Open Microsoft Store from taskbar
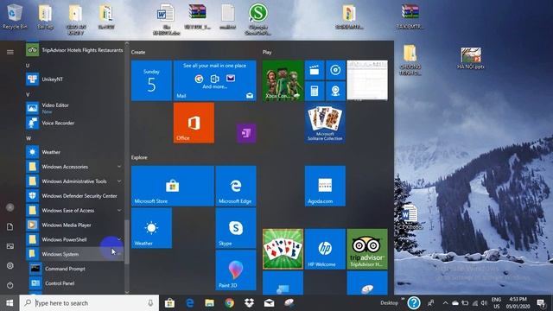 (x=169, y=303)
